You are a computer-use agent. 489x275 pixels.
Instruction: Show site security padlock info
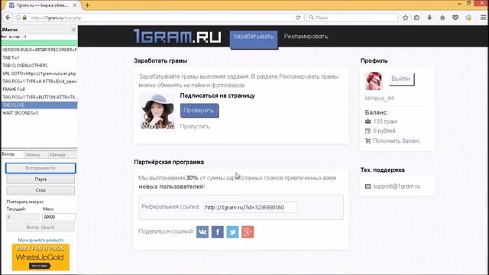24,18
